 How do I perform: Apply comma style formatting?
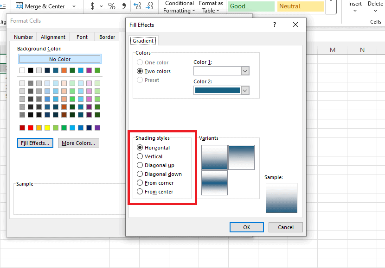click(x=124, y=6)
